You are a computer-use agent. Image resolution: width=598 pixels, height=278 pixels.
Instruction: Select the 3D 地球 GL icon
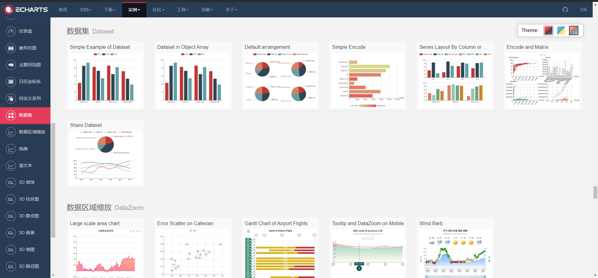[x=11, y=182]
